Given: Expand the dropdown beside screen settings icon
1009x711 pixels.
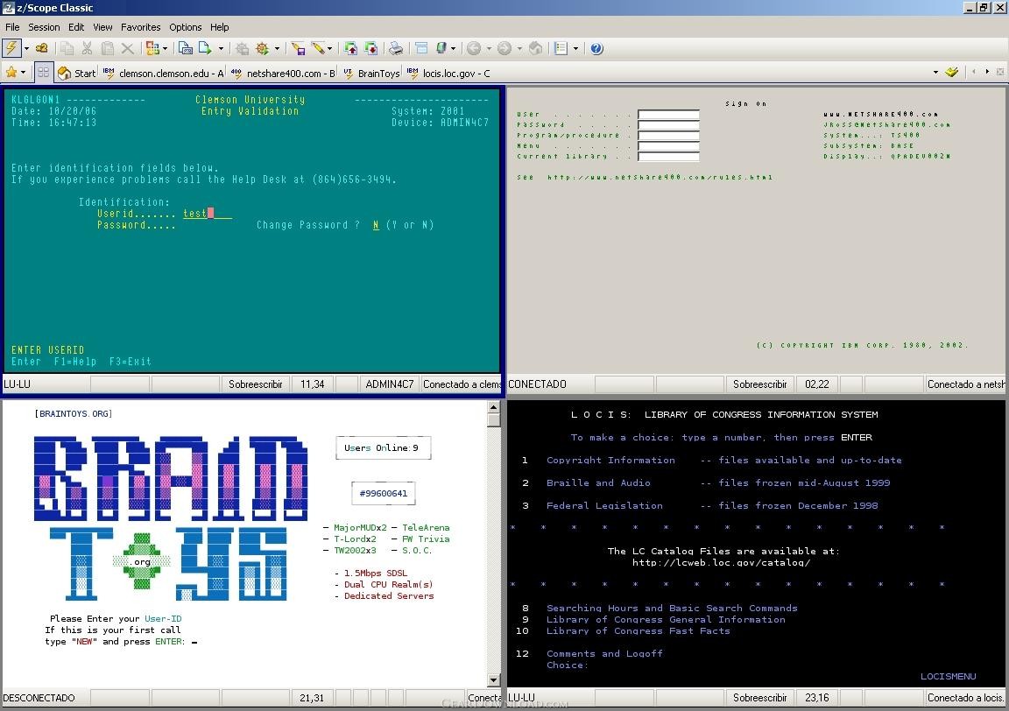Looking at the screenshot, I should [166, 48].
